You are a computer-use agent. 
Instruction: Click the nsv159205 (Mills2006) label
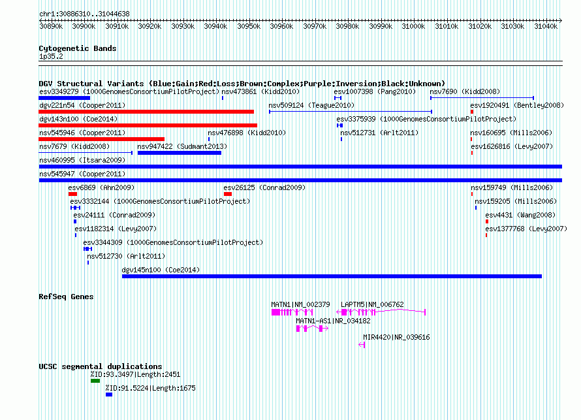[x=516, y=201]
